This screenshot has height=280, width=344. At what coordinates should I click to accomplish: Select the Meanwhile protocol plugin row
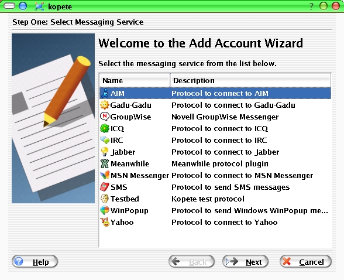pos(215,163)
